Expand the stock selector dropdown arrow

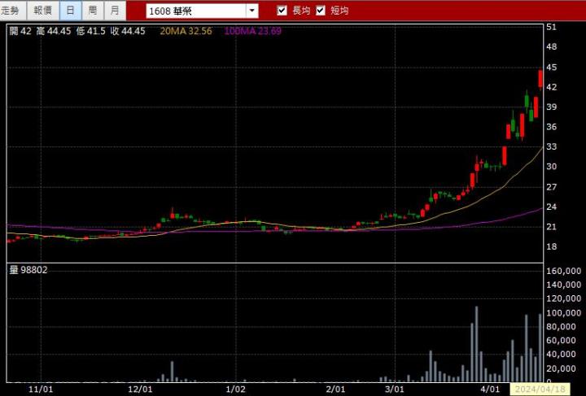[251, 11]
